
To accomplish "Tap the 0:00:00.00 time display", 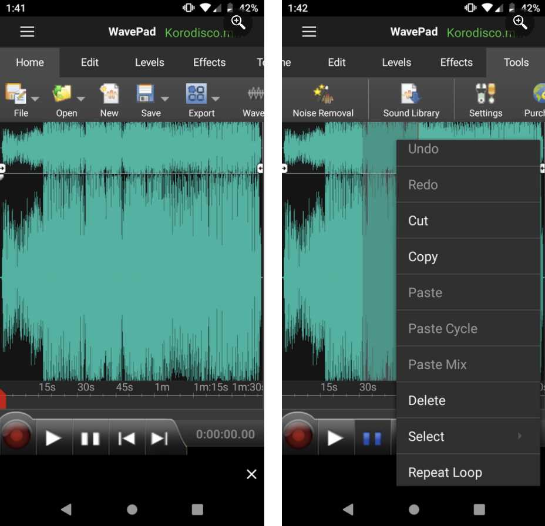I will tap(226, 434).
